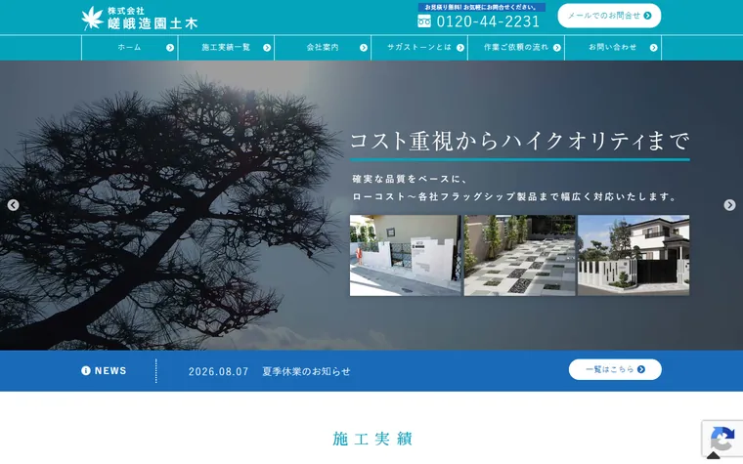Click the メールでのお問合せ button
This screenshot has width=743, height=464.
(609, 16)
